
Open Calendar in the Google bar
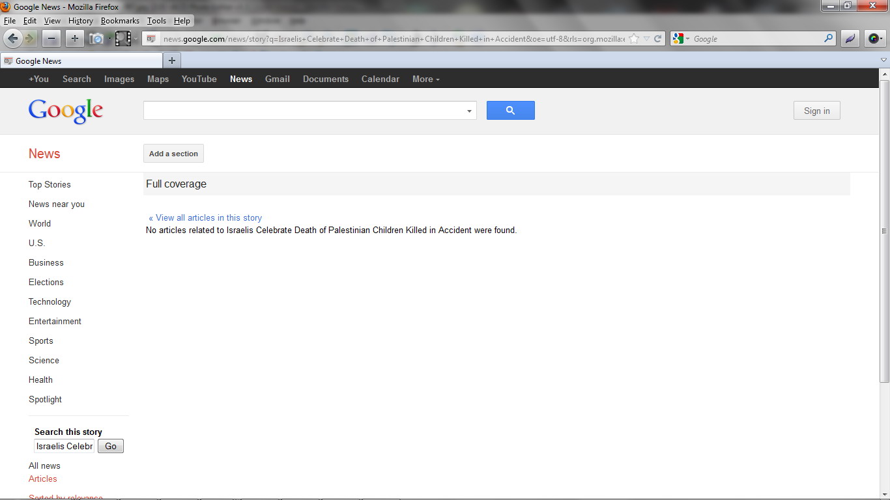click(380, 79)
